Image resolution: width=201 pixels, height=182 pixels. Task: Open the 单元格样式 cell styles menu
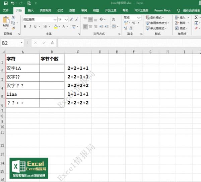(156, 28)
